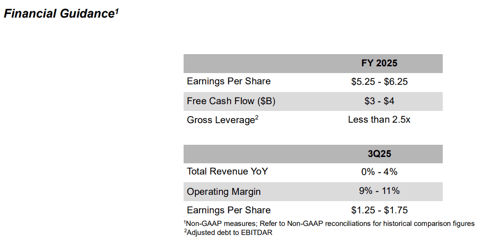Click the superscript 1 beside Financial Guidance
The height and width of the screenshot is (244, 483).
click(x=117, y=11)
